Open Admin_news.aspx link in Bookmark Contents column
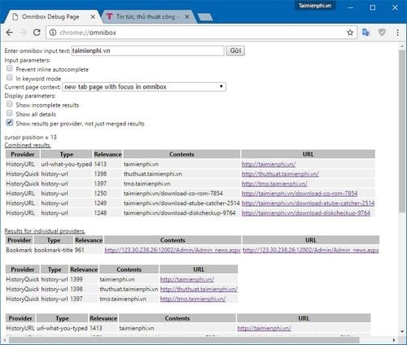 coord(173,250)
